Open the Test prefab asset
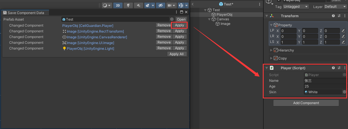The image size is (348, 129). click(x=181, y=19)
